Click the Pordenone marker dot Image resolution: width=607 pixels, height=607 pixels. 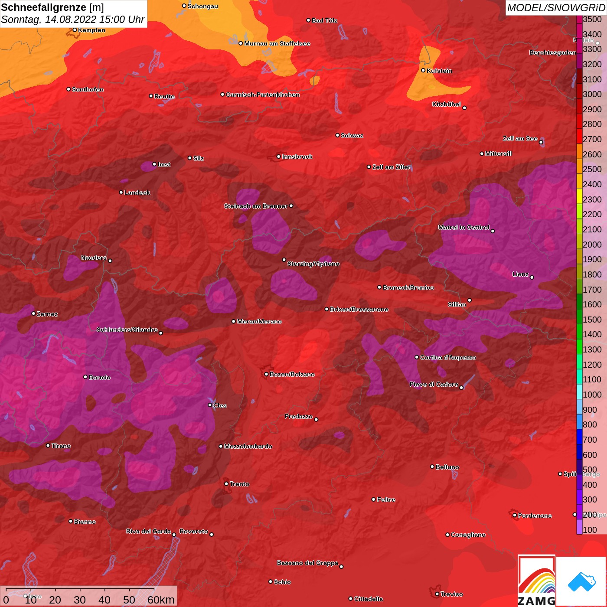click(515, 515)
